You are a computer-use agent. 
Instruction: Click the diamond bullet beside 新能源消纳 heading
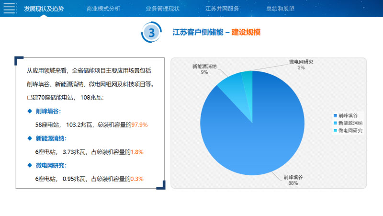coord(29,138)
